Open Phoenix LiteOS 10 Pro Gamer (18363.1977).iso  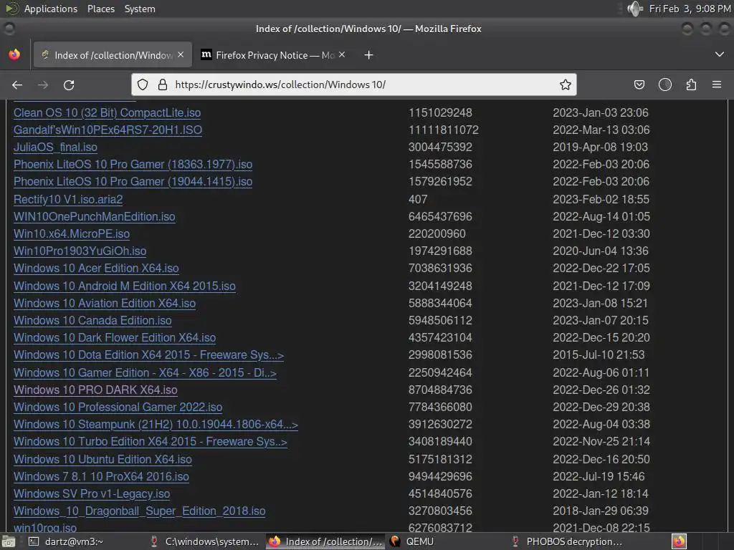point(133,165)
